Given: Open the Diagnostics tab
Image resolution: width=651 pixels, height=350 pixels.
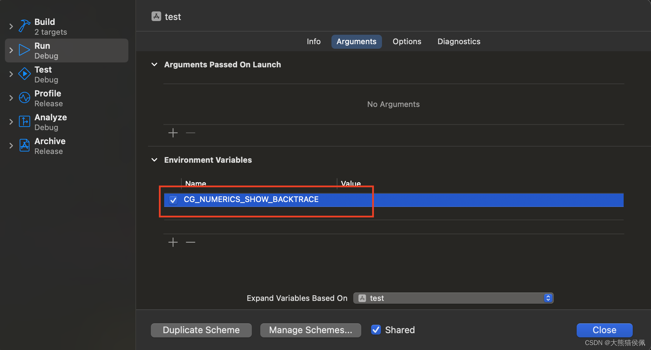Looking at the screenshot, I should coord(459,41).
